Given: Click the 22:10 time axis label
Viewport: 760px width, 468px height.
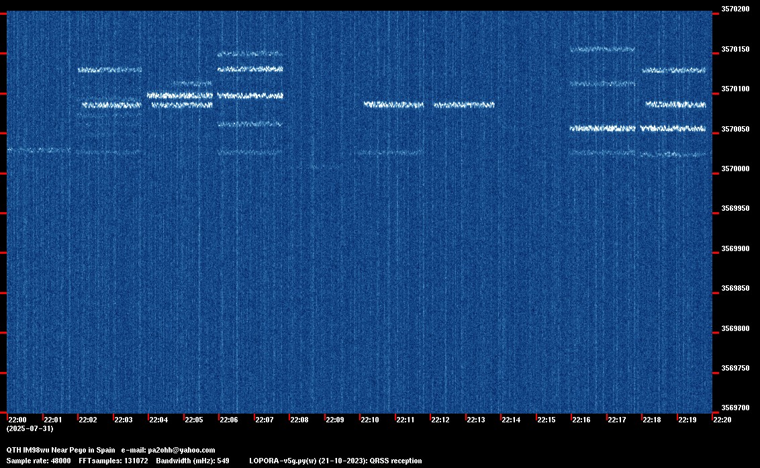Looking at the screenshot, I should (x=370, y=420).
